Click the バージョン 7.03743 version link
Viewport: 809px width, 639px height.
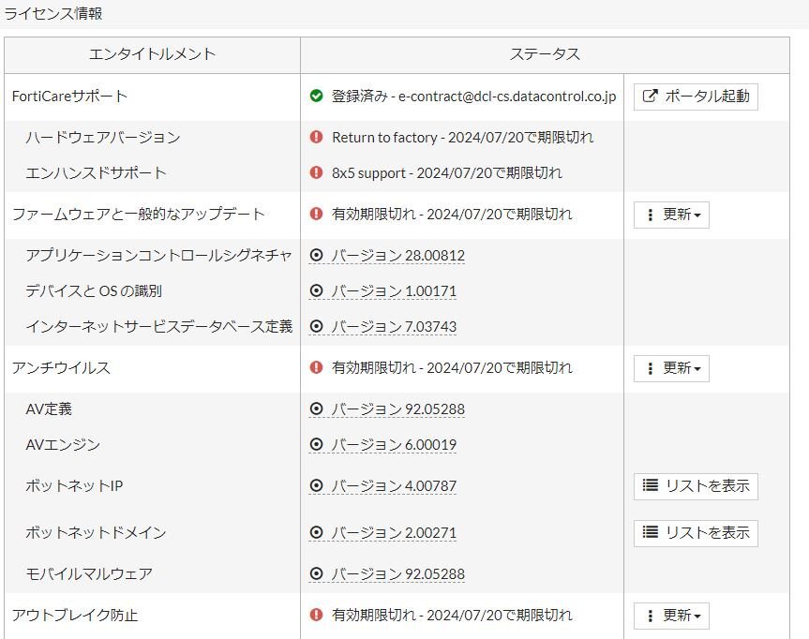(x=394, y=327)
